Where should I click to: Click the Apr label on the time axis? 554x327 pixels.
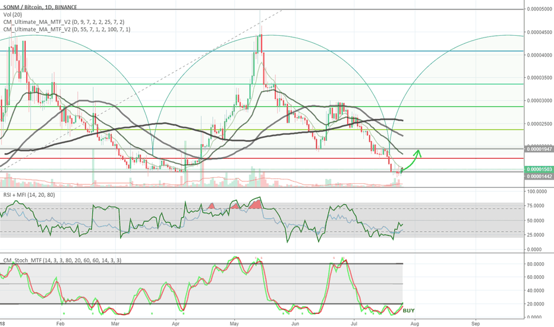coord(175,323)
